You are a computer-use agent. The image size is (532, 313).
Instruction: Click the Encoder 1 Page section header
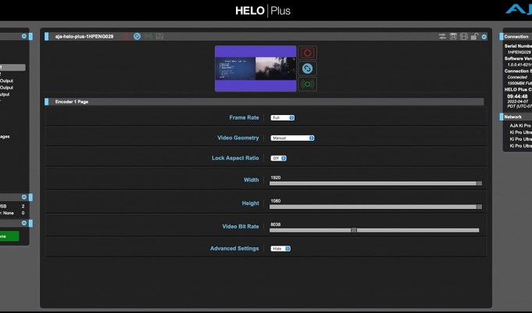(x=264, y=102)
